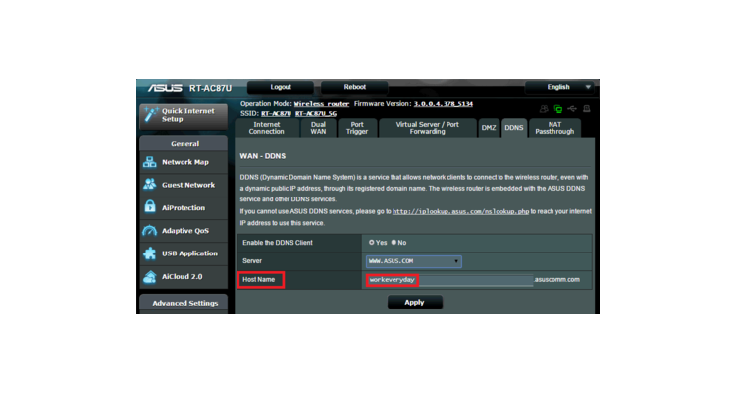The image size is (736, 393).
Task: Open the Server dropdown WWW.ASUS.COM
Action: (x=413, y=261)
